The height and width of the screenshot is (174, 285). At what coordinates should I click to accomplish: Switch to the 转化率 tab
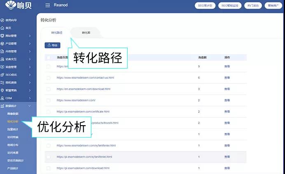tap(86, 32)
